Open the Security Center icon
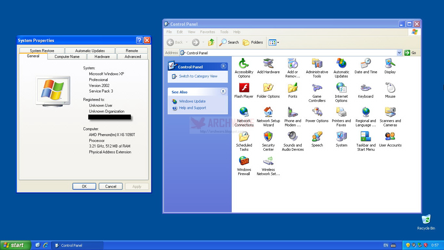 [268, 141]
